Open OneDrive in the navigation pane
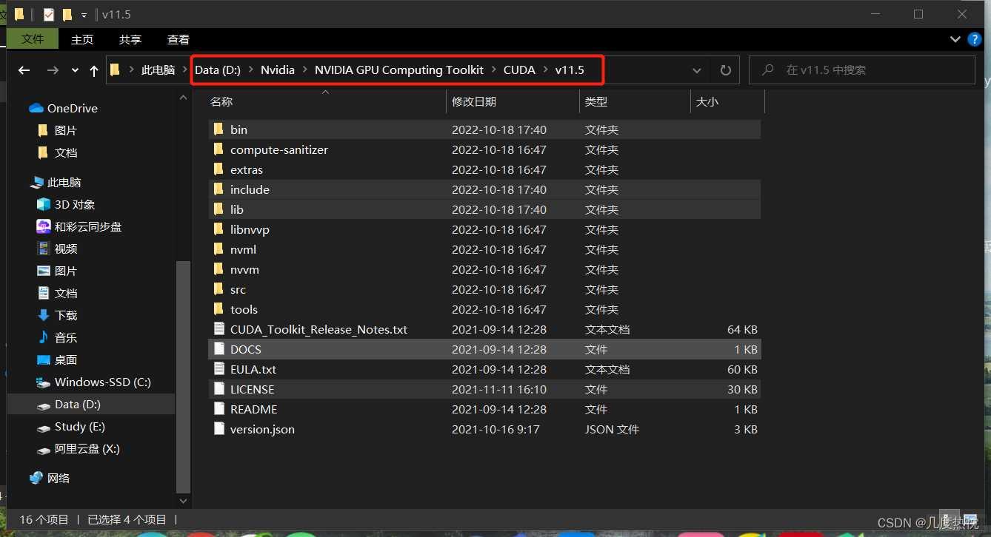The image size is (991, 537). [63, 108]
